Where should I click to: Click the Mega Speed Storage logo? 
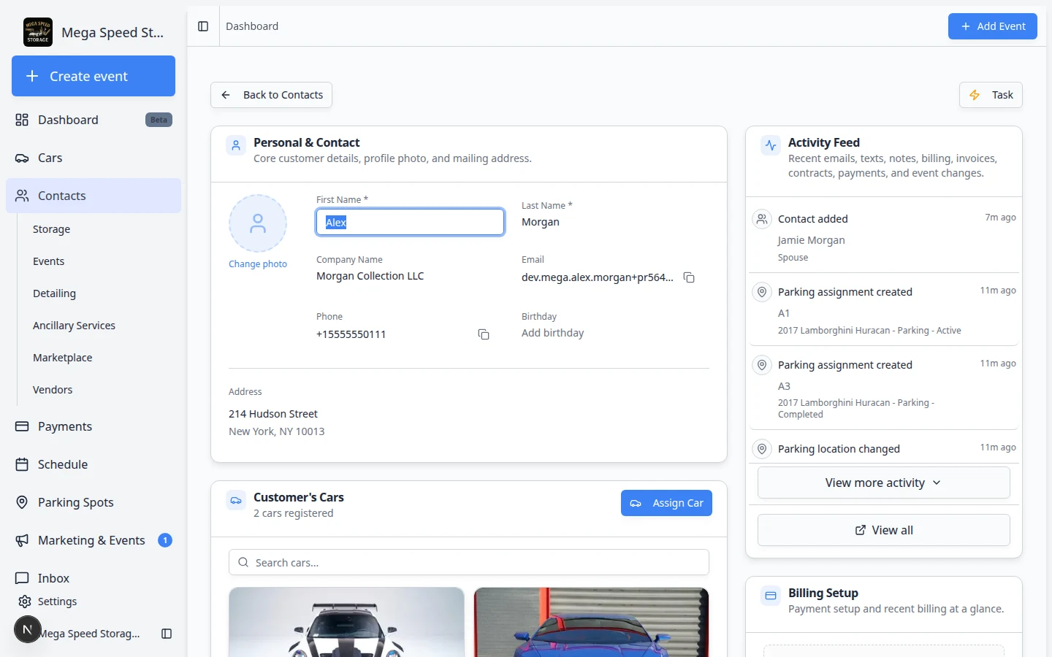point(38,32)
